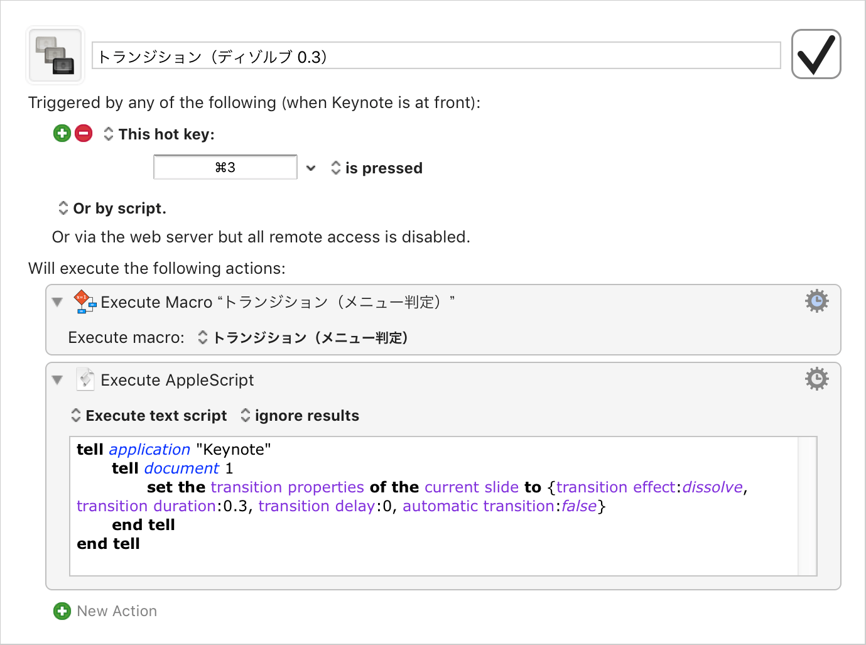Open the 'This hot key' trigger type popup
The height and width of the screenshot is (645, 866).
coord(160,134)
